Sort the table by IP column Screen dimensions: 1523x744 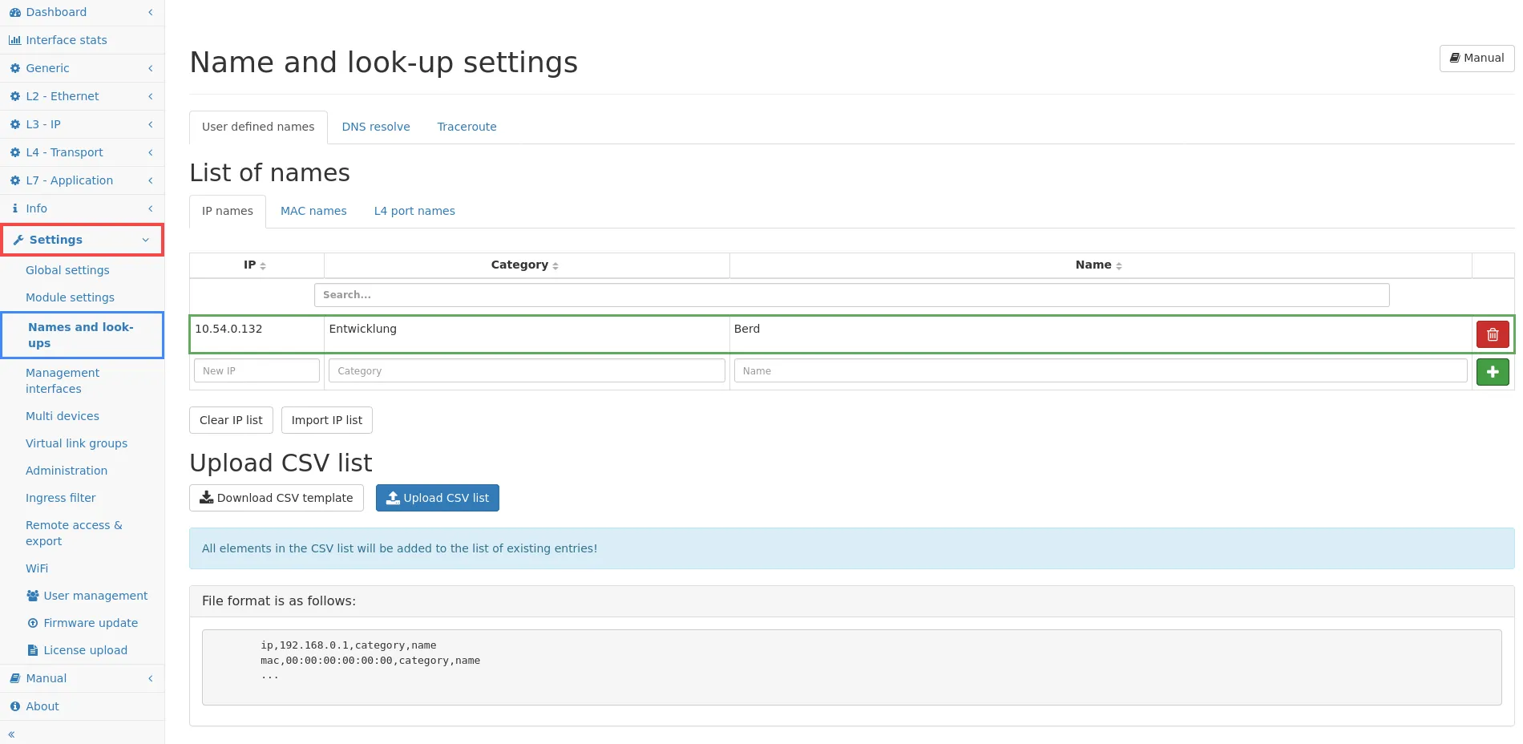click(x=255, y=265)
